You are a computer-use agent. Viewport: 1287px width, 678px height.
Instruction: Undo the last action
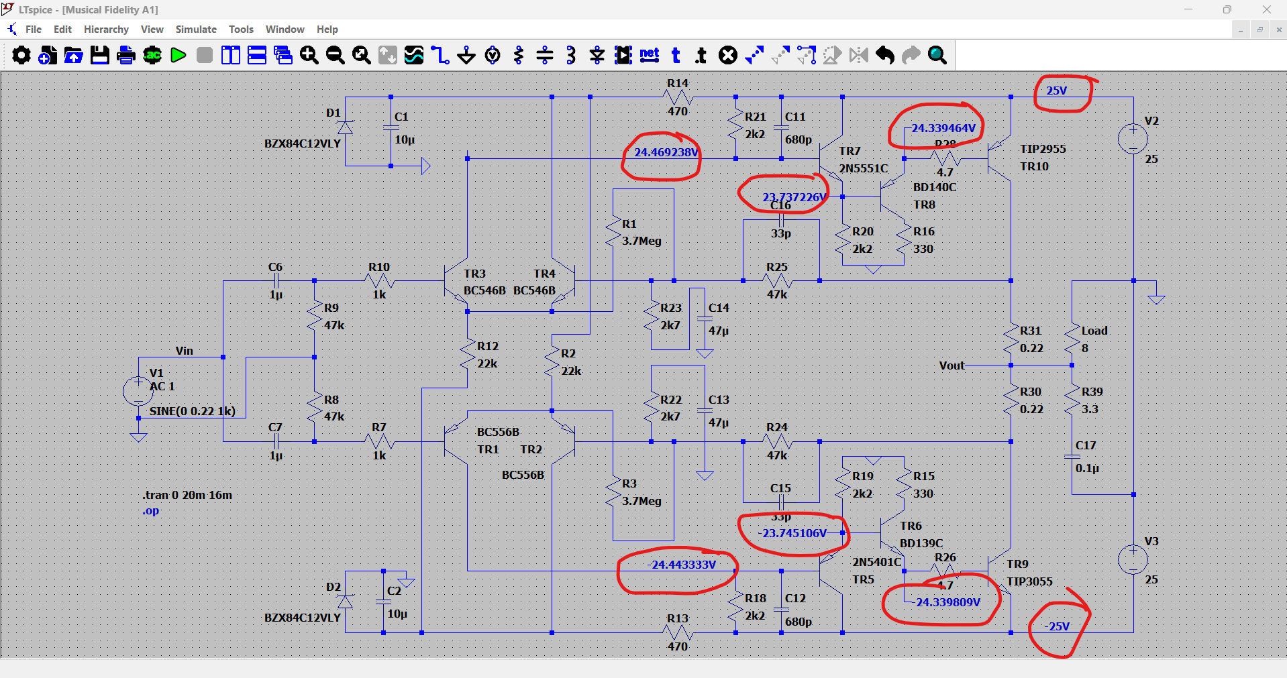(x=885, y=55)
